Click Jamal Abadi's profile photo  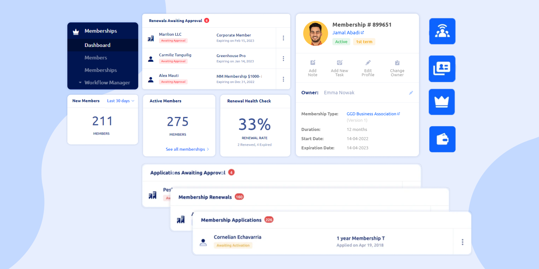315,33
